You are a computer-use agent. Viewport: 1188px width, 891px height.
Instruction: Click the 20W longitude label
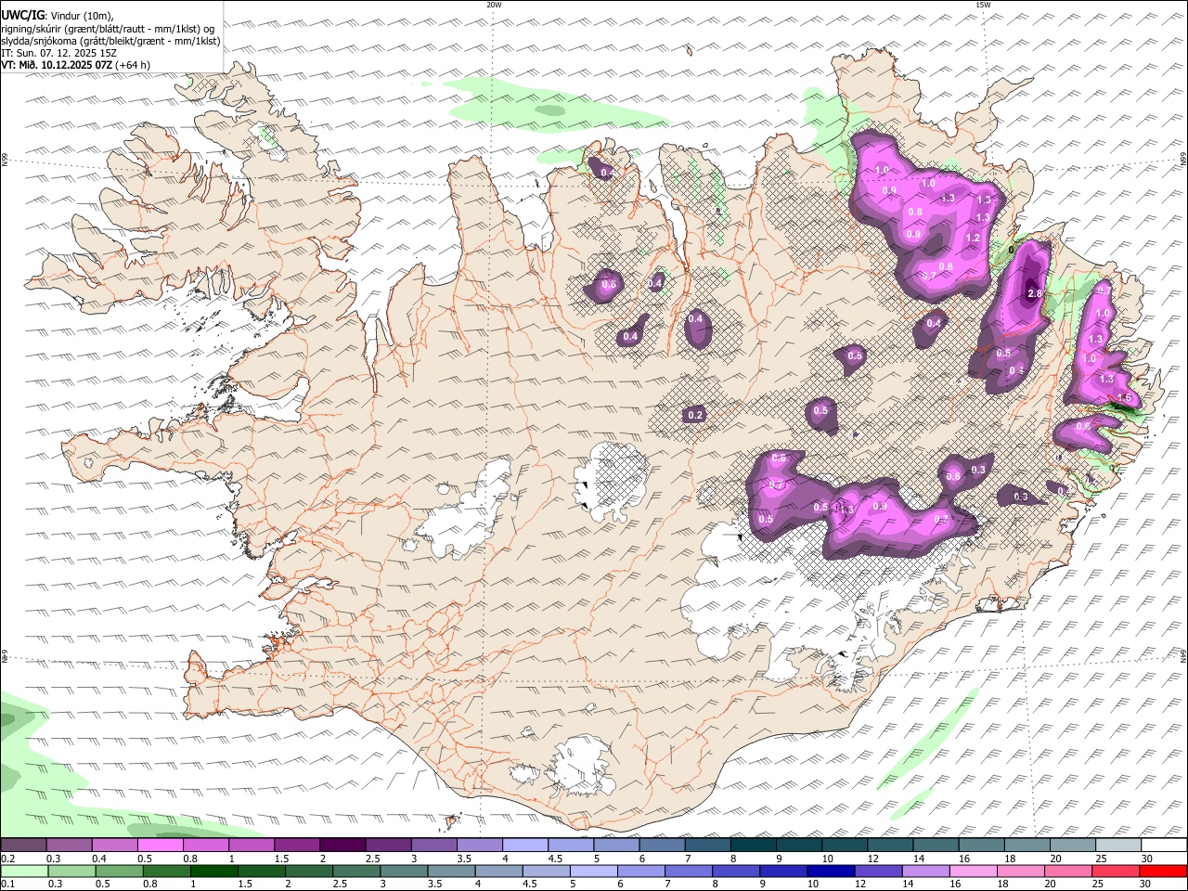(x=494, y=5)
